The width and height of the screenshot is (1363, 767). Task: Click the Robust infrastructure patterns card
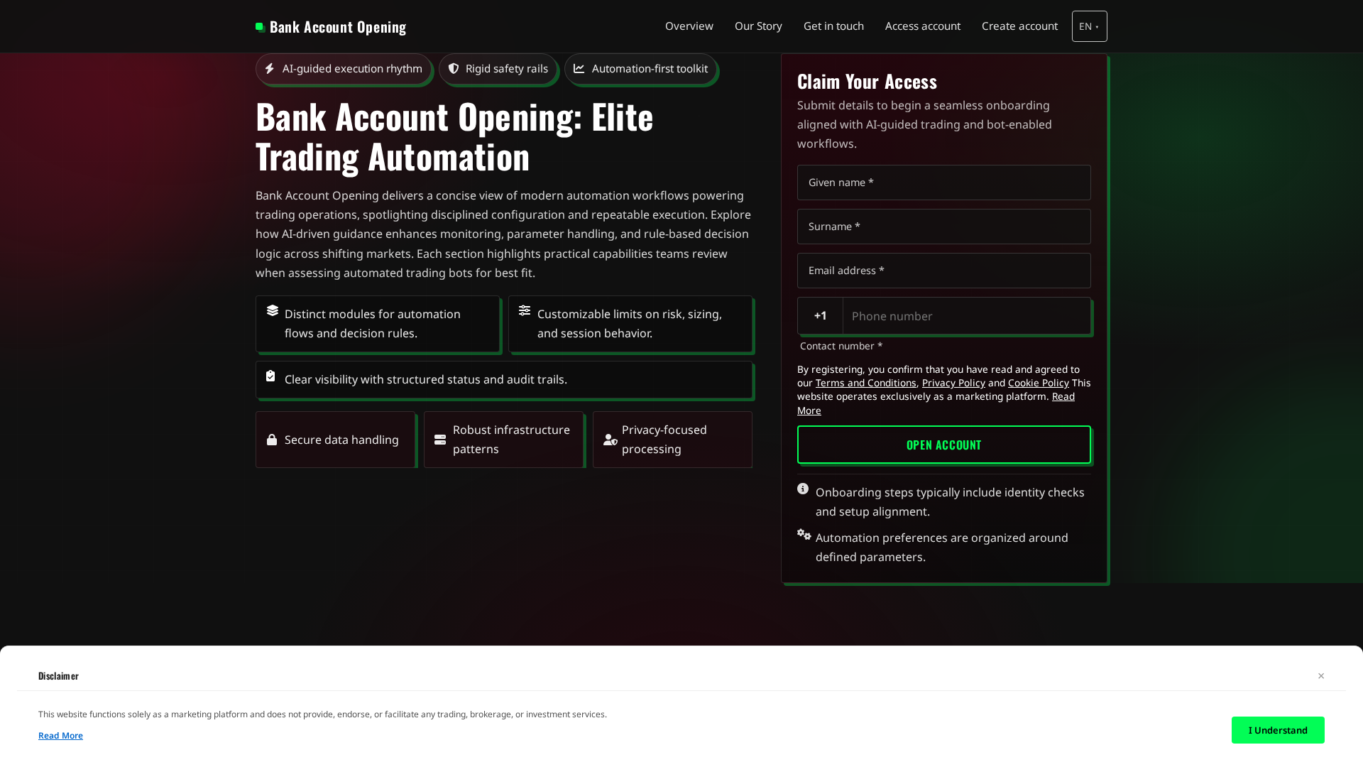[504, 440]
